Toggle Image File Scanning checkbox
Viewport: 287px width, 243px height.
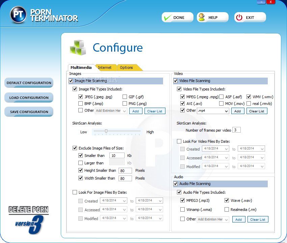tap(71, 81)
